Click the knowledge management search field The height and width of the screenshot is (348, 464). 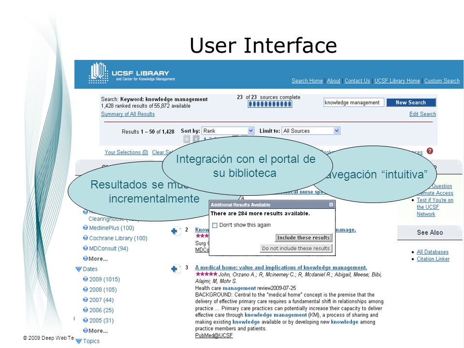click(x=354, y=102)
